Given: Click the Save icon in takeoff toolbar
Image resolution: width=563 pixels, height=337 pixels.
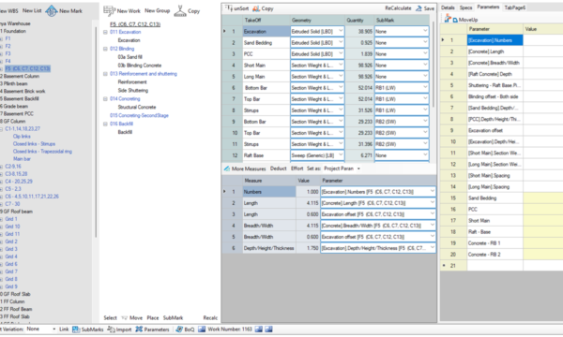Looking at the screenshot, I should point(418,8).
